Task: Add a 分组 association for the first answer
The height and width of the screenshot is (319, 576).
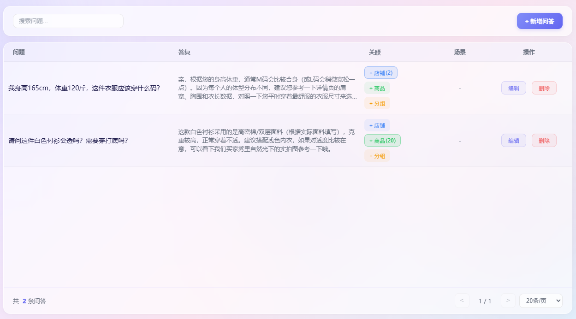Action: tap(377, 103)
